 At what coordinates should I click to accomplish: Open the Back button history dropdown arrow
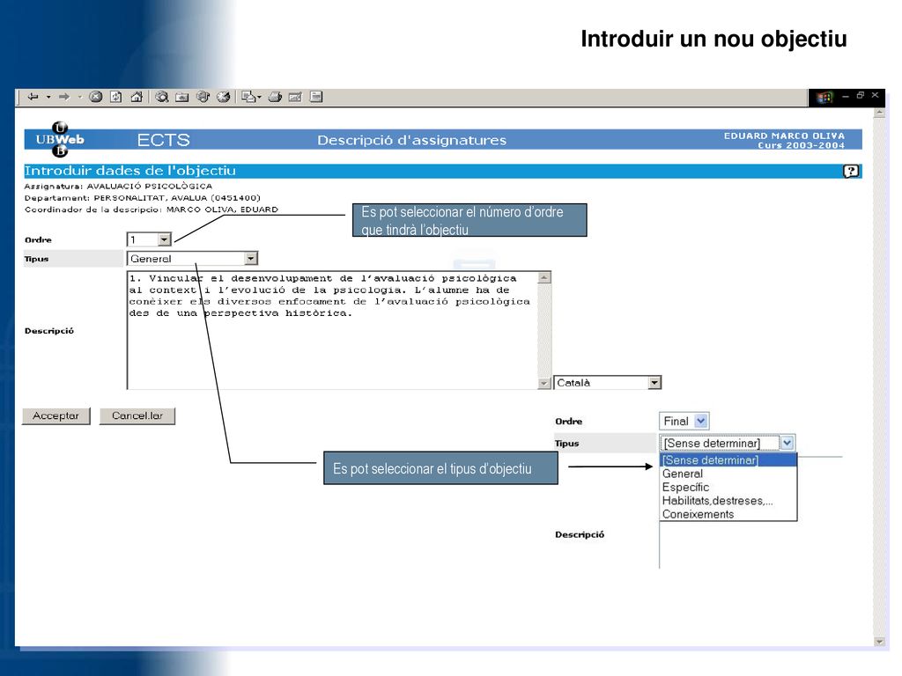point(48,97)
